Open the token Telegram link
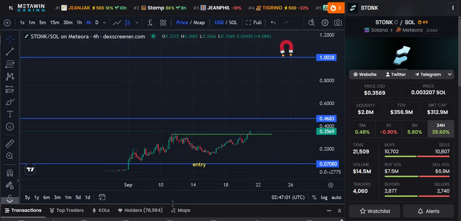This screenshot has height=221, width=461. (427, 75)
